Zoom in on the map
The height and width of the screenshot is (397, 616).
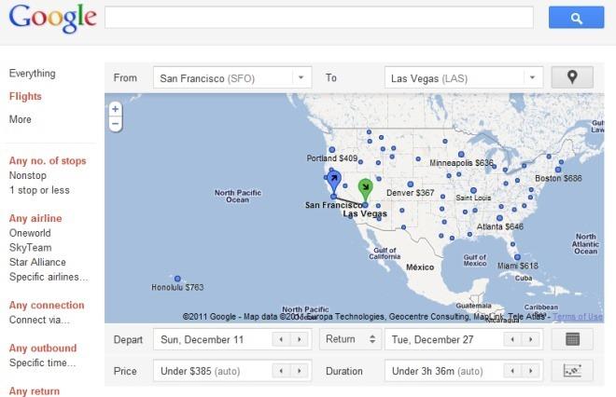tap(116, 108)
